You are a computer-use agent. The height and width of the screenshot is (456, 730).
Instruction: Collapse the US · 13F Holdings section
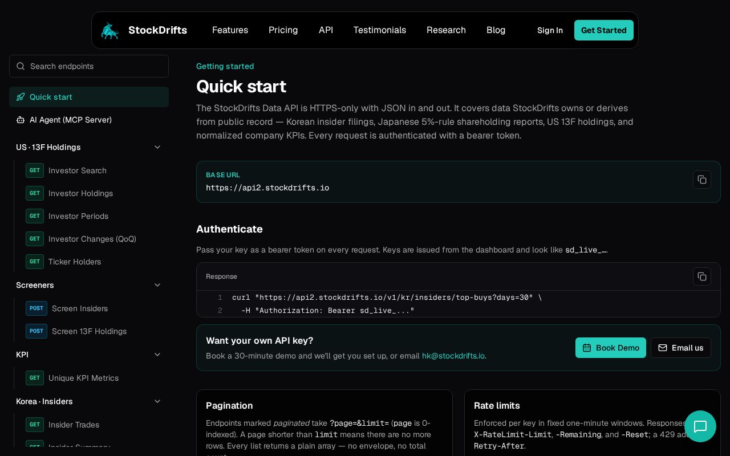click(157, 147)
